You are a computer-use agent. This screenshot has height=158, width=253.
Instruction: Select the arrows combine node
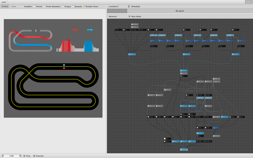176,141
